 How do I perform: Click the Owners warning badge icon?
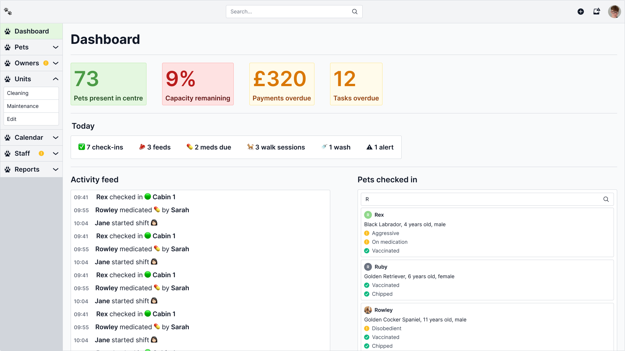tap(46, 63)
